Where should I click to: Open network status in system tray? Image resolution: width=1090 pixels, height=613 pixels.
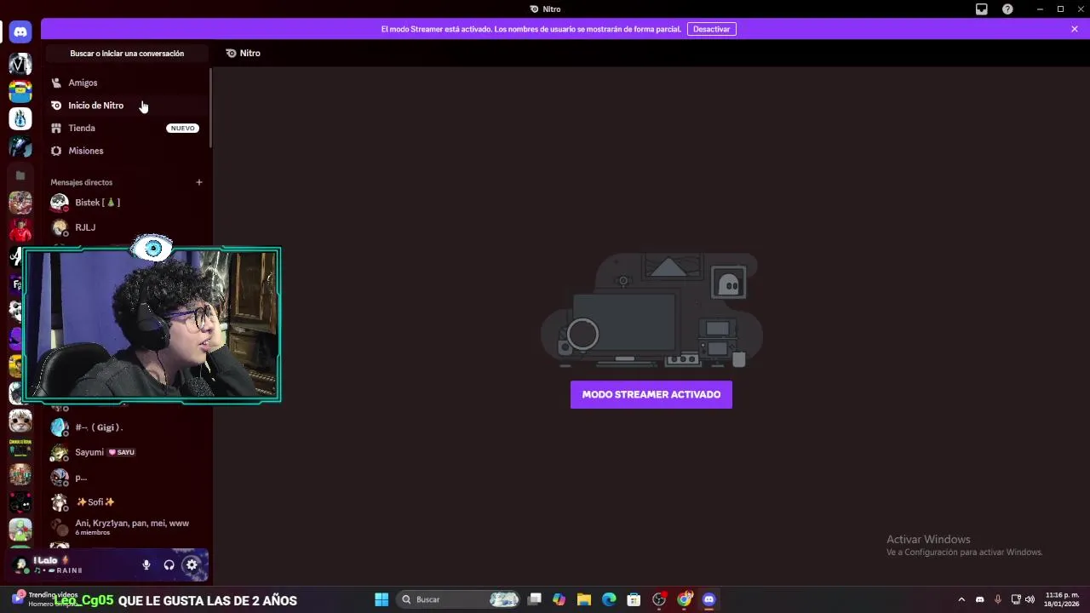(x=1016, y=599)
